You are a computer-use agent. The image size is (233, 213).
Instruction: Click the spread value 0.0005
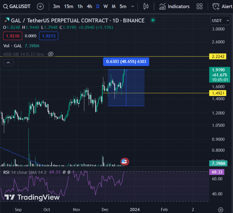[31, 36]
